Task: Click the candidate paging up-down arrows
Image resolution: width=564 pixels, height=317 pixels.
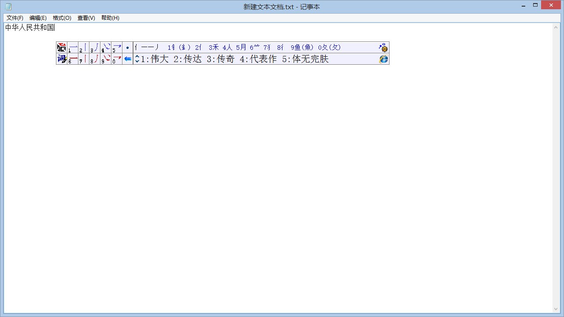Action: (137, 59)
